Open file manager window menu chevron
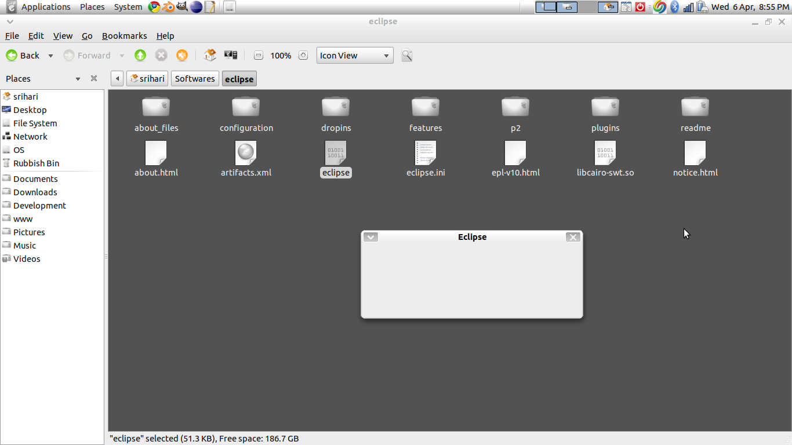The height and width of the screenshot is (445, 792). pyautogui.click(x=10, y=21)
